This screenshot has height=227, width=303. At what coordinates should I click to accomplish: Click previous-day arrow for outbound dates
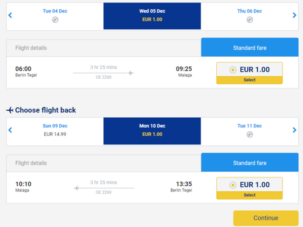click(10, 15)
